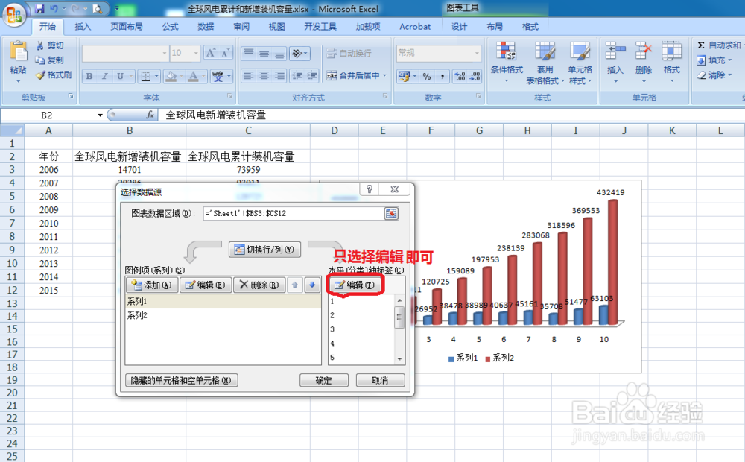Click 添加 to add a series

(151, 285)
